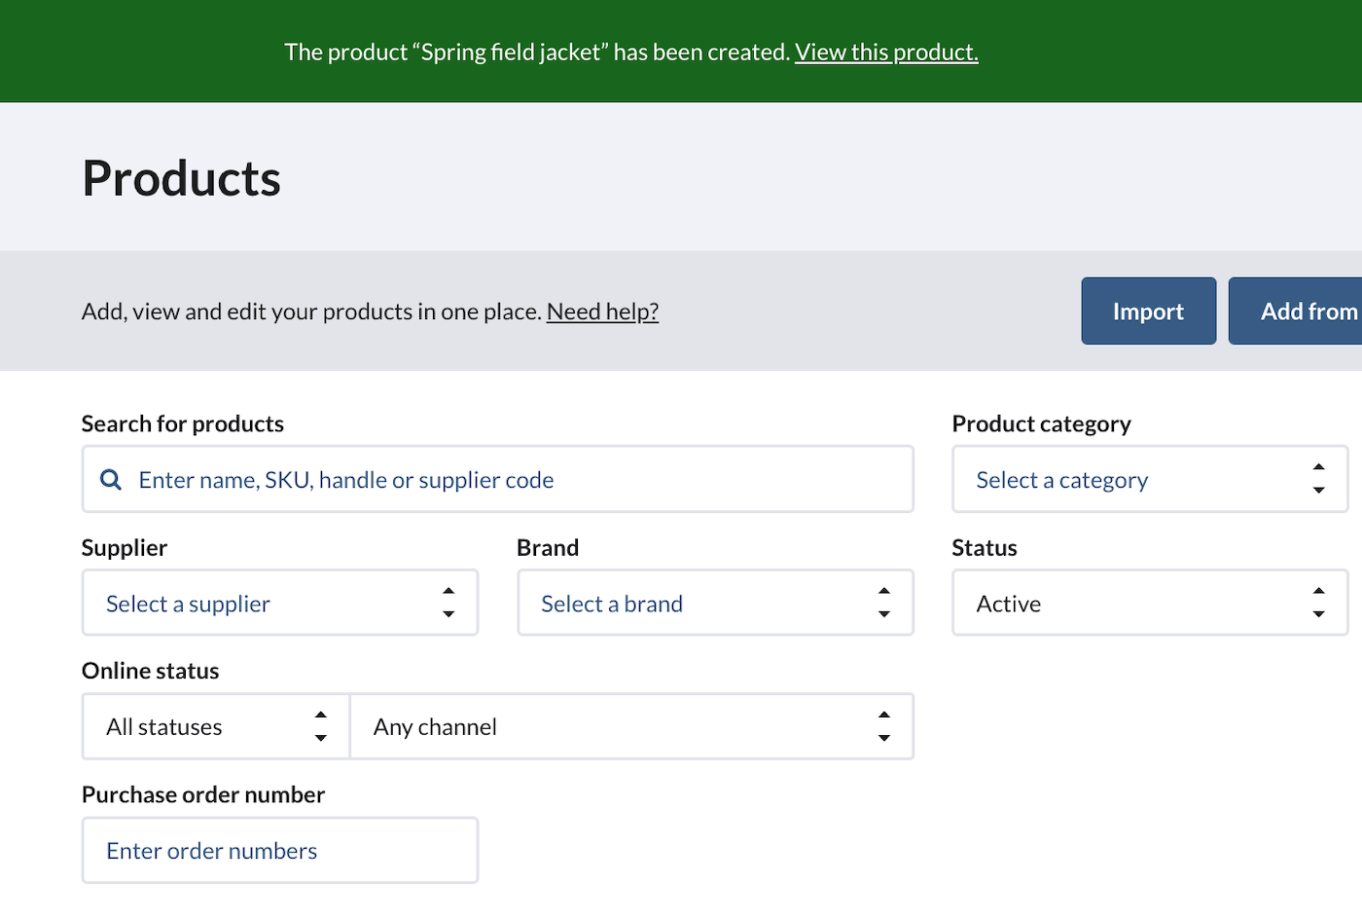Click the Product category label
The height and width of the screenshot is (918, 1362).
[1042, 423]
